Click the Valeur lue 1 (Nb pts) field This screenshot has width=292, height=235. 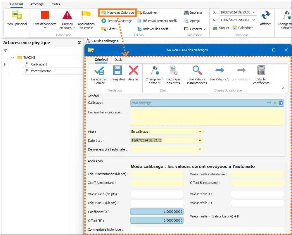coord(157,194)
